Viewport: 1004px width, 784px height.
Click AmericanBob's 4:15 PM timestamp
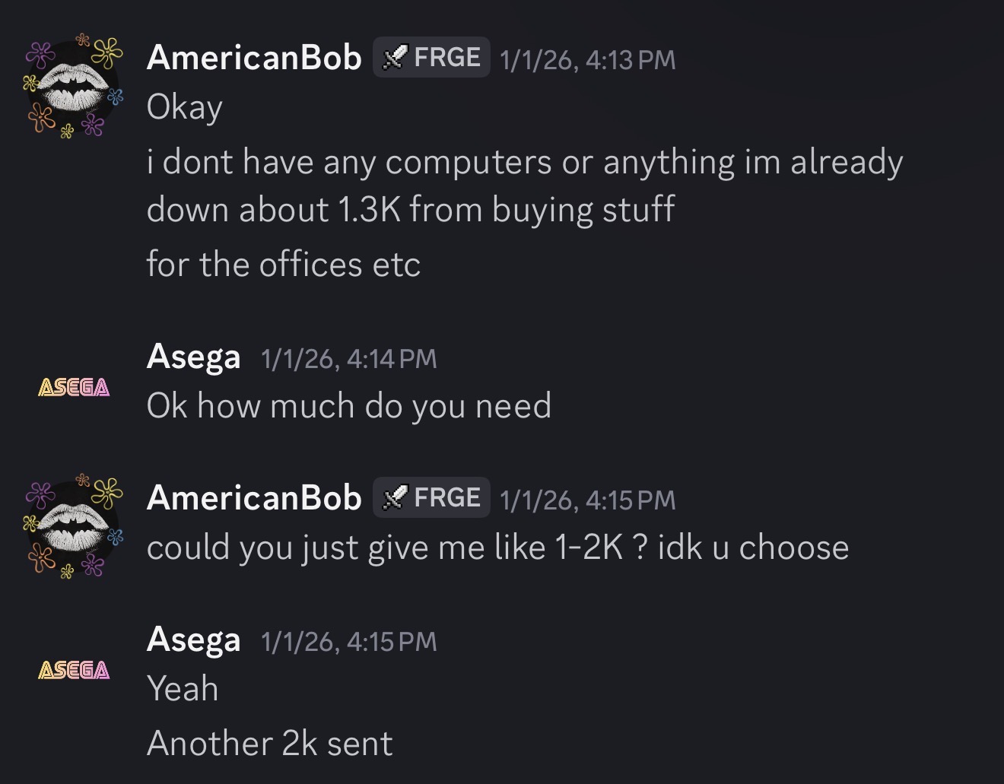(588, 500)
